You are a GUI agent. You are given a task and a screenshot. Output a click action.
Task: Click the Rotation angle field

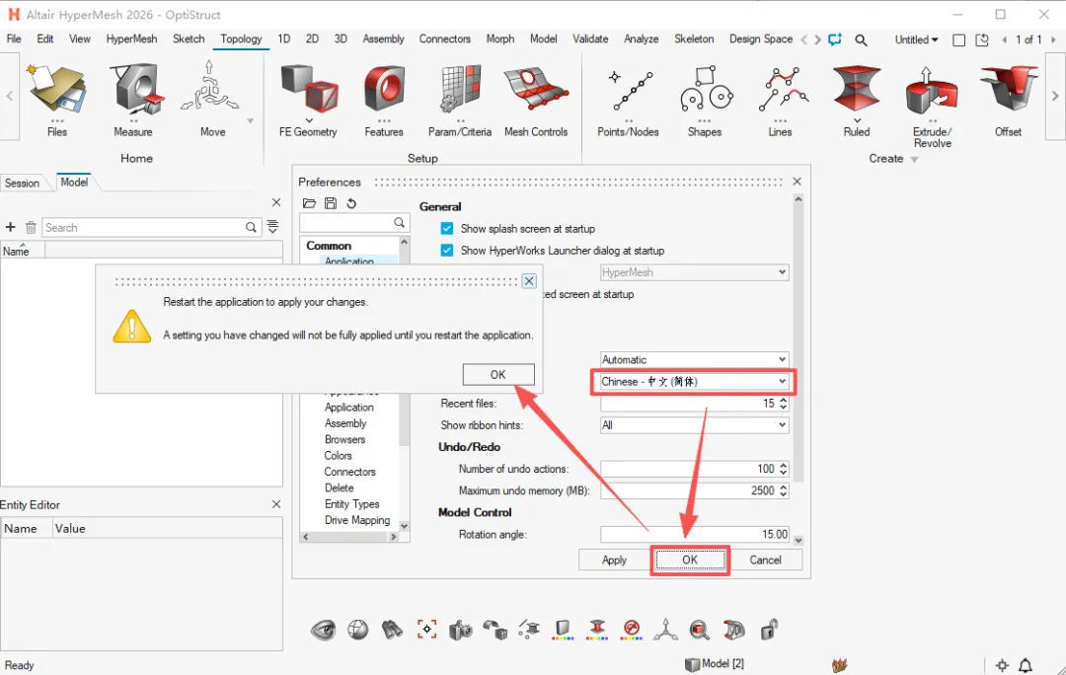695,534
